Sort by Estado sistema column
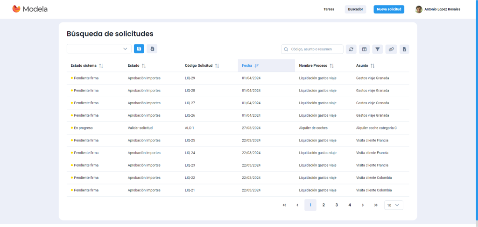Viewport: 478px width, 227px height. point(101,66)
